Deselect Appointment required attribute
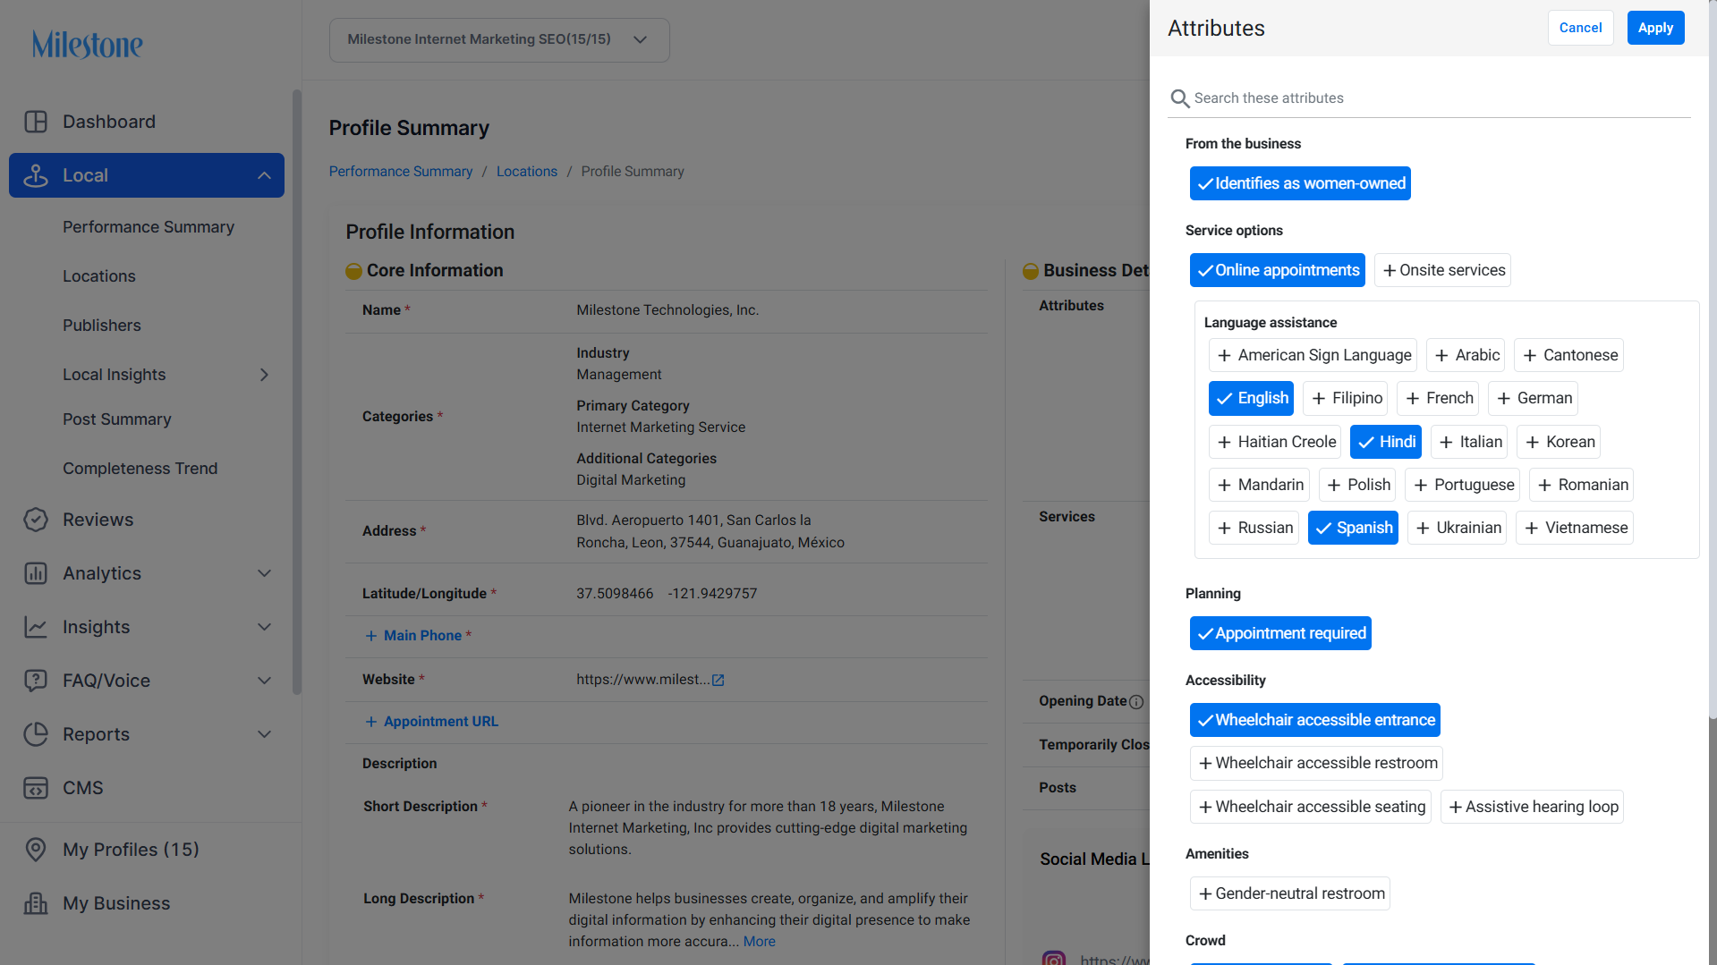 [x=1280, y=633]
